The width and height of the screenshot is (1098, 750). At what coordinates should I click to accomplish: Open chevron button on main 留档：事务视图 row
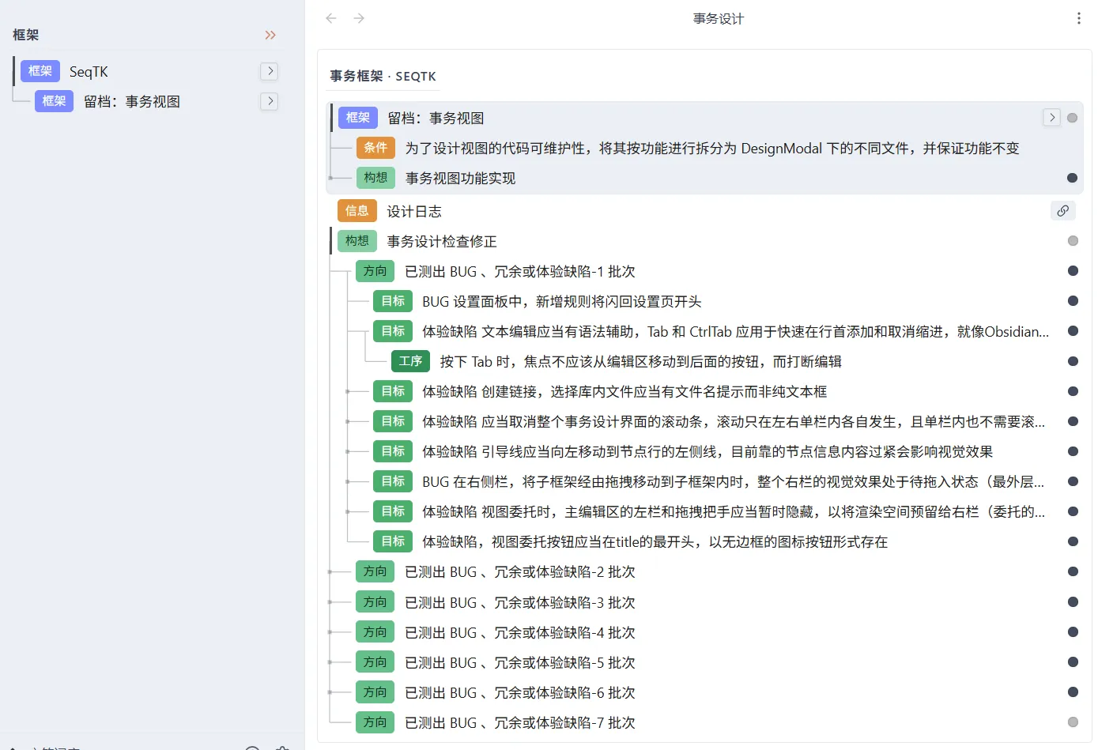click(x=1051, y=118)
